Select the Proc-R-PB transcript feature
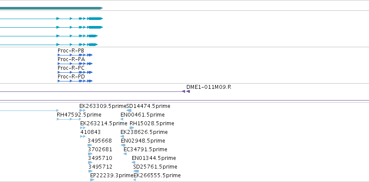Image resolution: width=369 pixels, height=182 pixels. click(75, 55)
